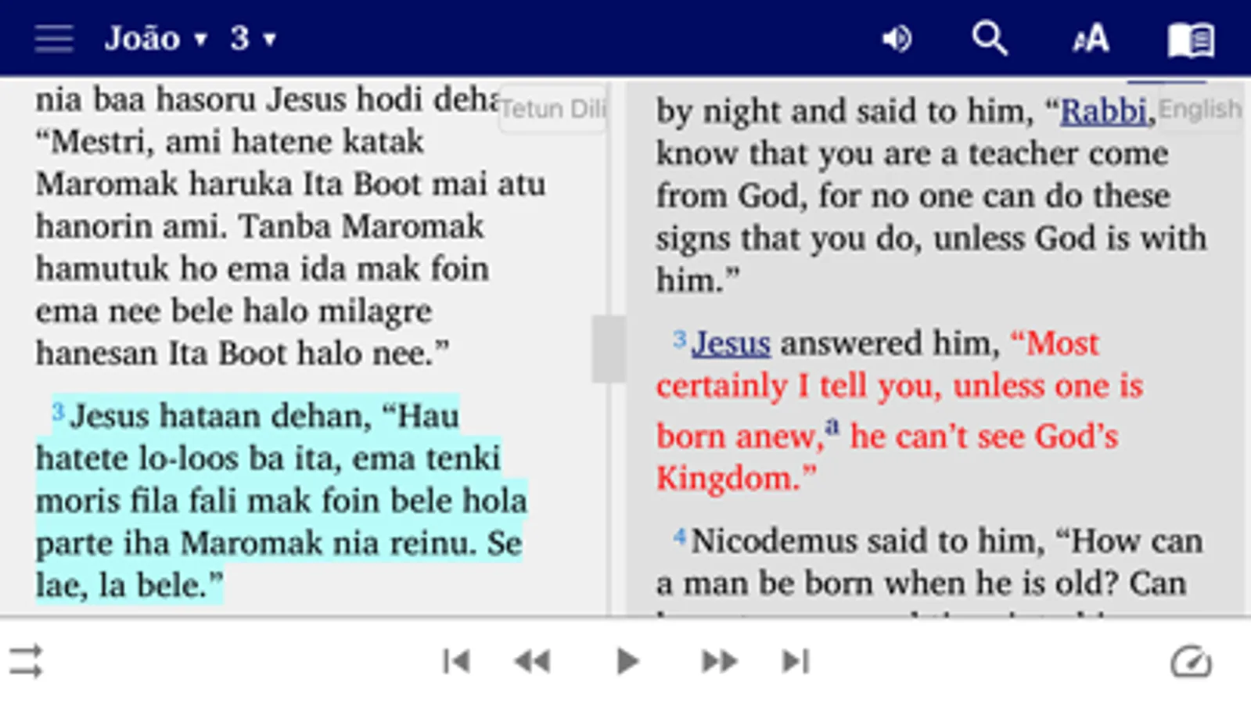This screenshot has height=704, width=1251.
Task: Skip to next track
Action: (796, 661)
